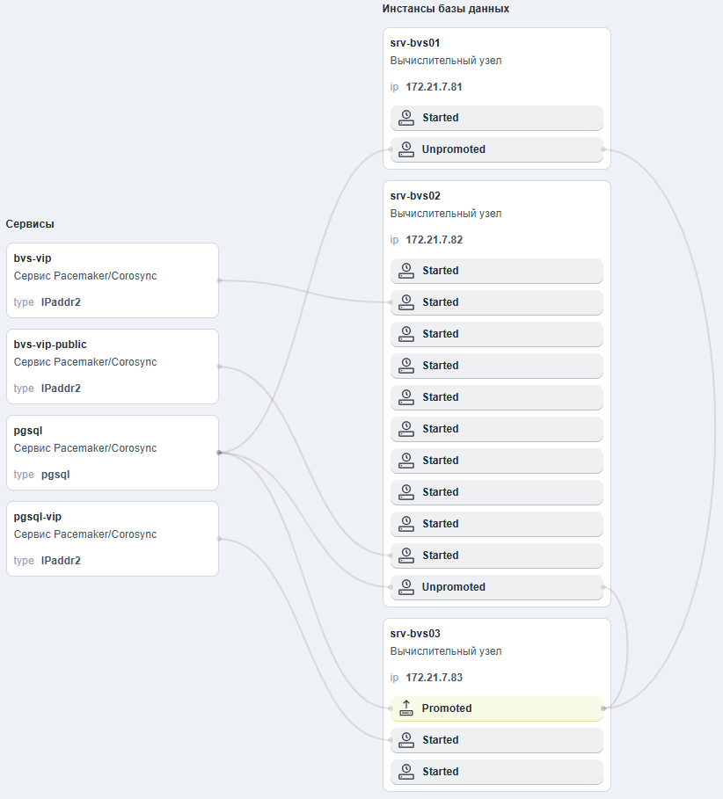Click the Promoted upload icon in srv-bvs03
This screenshot has width=723, height=799.
[x=405, y=708]
